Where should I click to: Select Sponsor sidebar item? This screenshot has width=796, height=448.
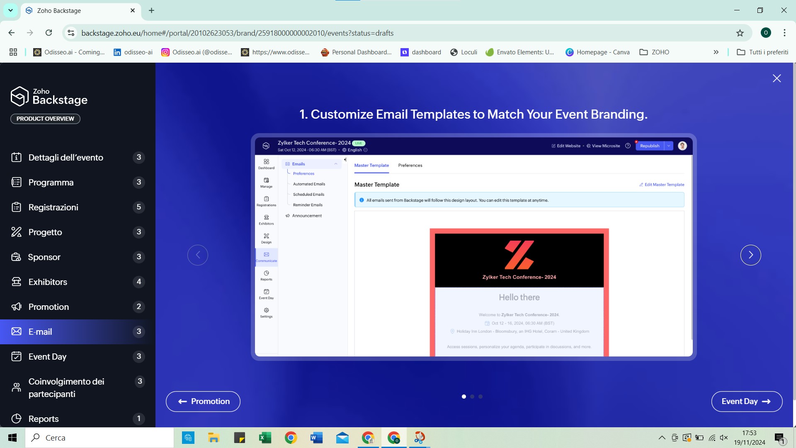78,257
